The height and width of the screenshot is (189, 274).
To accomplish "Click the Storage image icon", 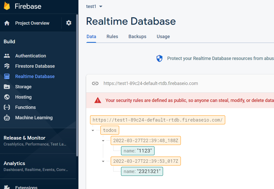I will point(7,87).
